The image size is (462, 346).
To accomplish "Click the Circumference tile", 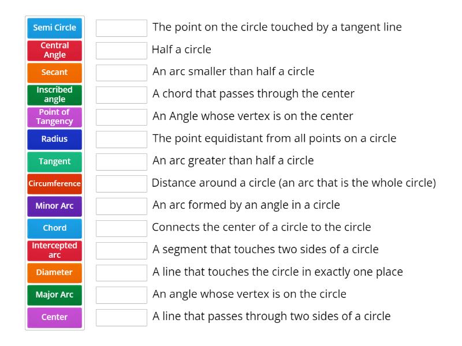I will point(54,183).
